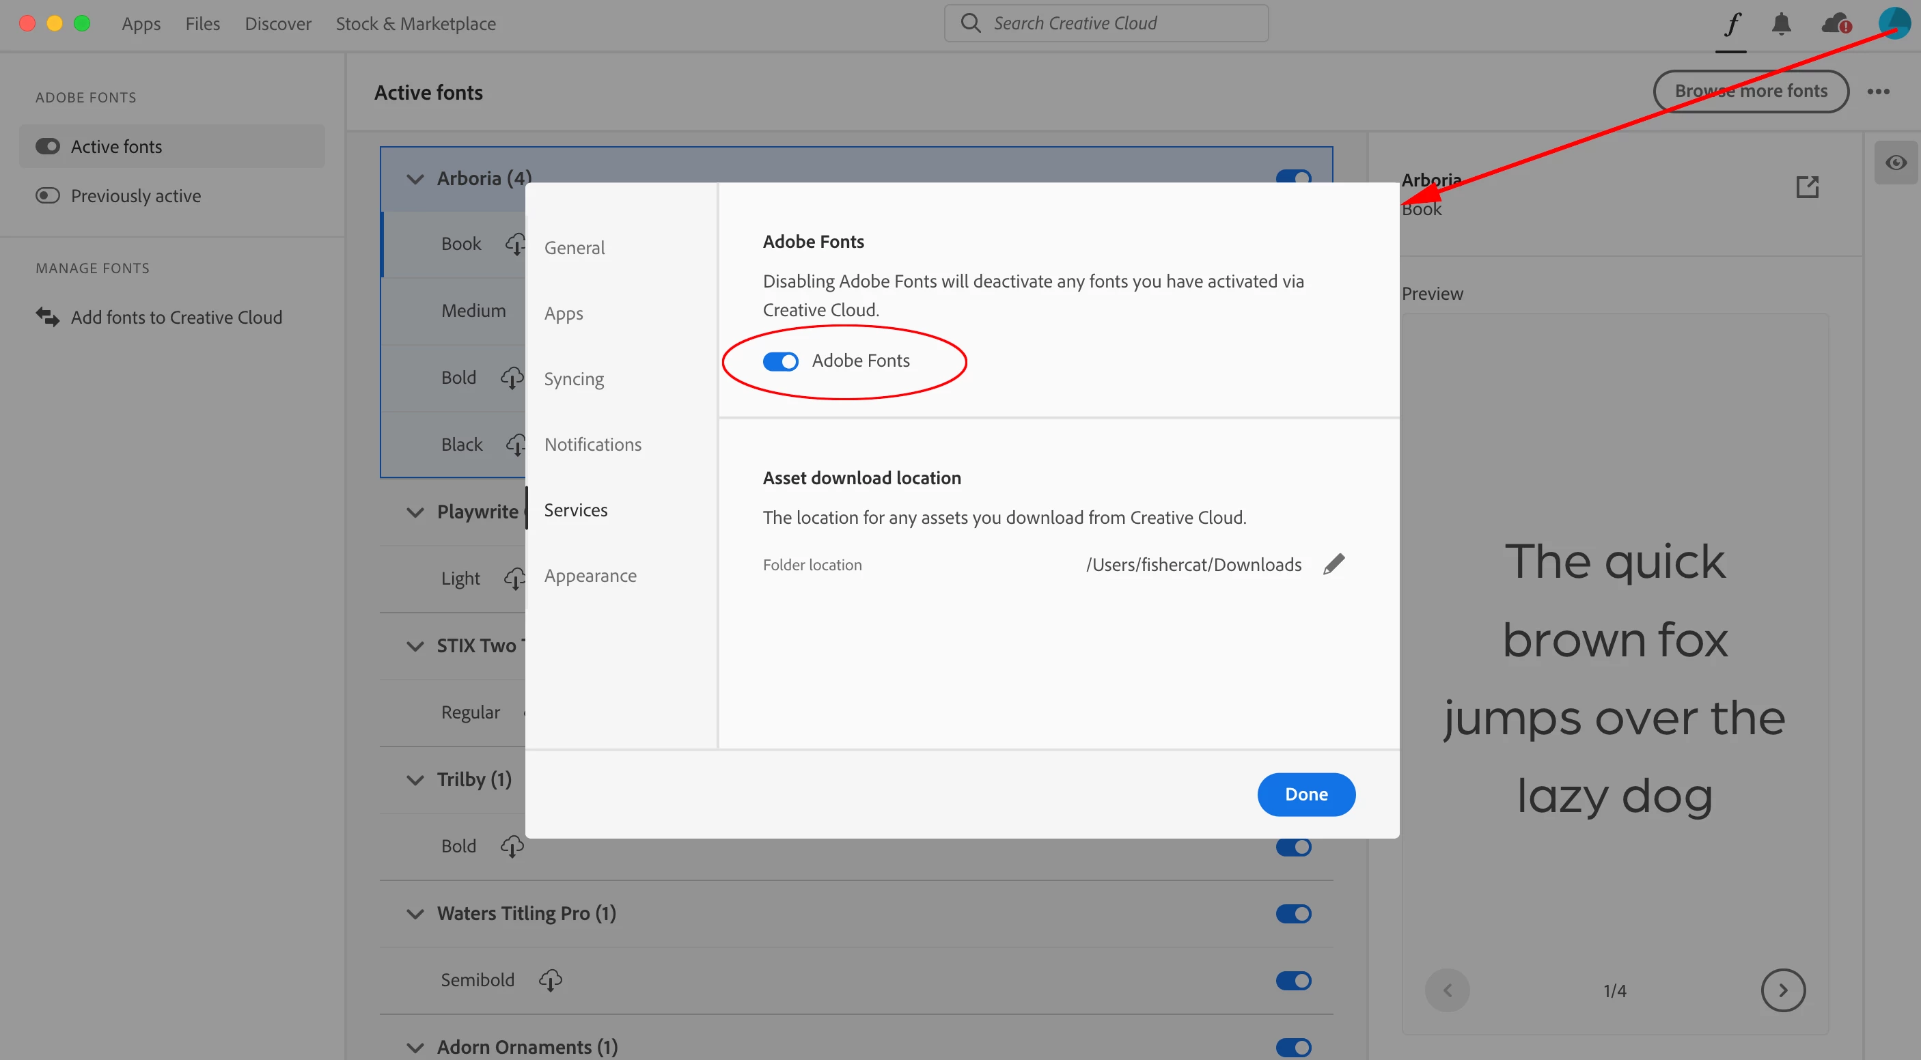The height and width of the screenshot is (1060, 1921).
Task: Click the download cloud icon beside Semibold
Action: point(551,979)
